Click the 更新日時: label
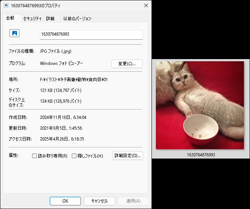Image resolution: width=250 pixels, height=209 pixels. pyautogui.click(x=18, y=128)
